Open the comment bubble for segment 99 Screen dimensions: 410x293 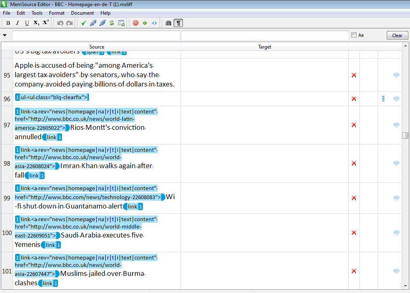pos(397,198)
